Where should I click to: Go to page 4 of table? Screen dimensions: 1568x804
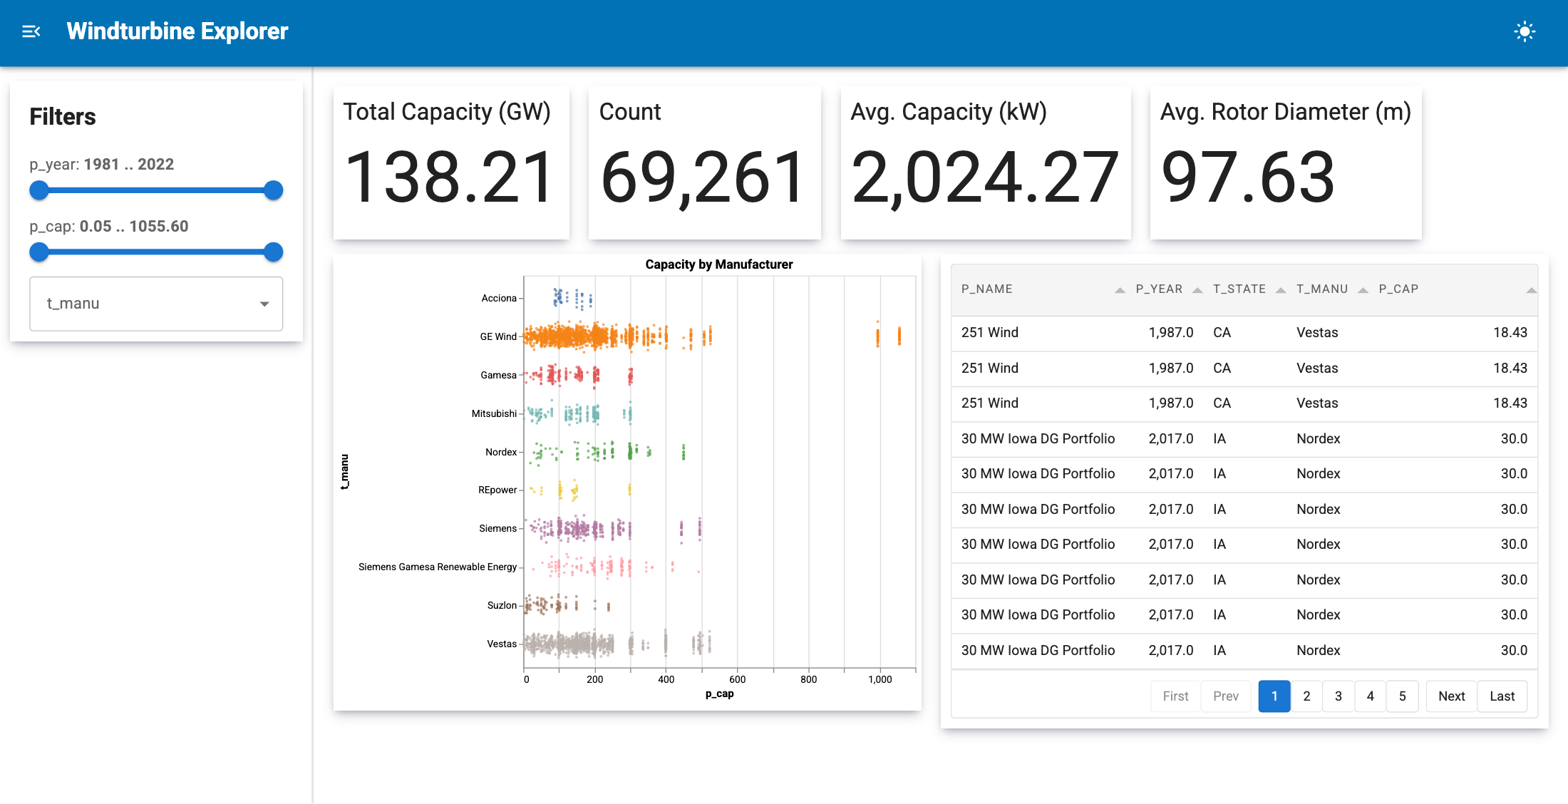(1371, 696)
